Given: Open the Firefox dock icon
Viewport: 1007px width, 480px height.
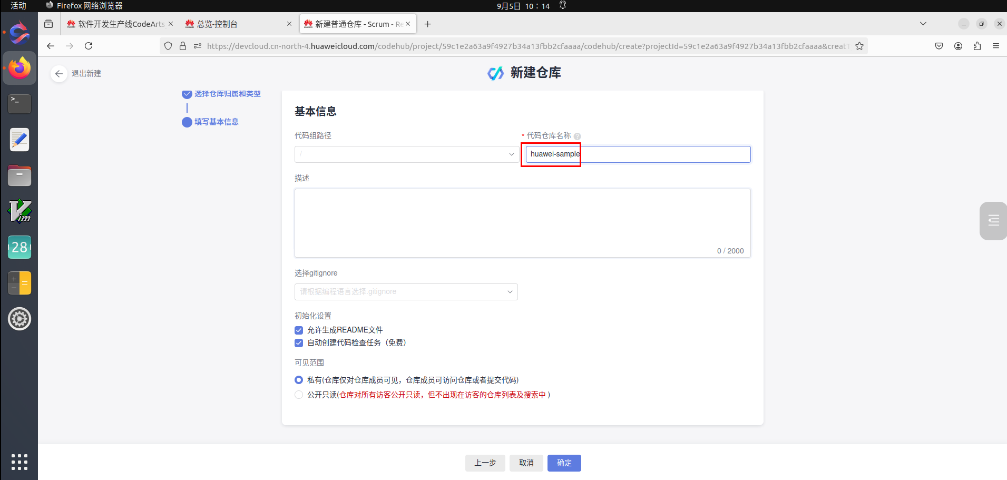Looking at the screenshot, I should [x=19, y=68].
